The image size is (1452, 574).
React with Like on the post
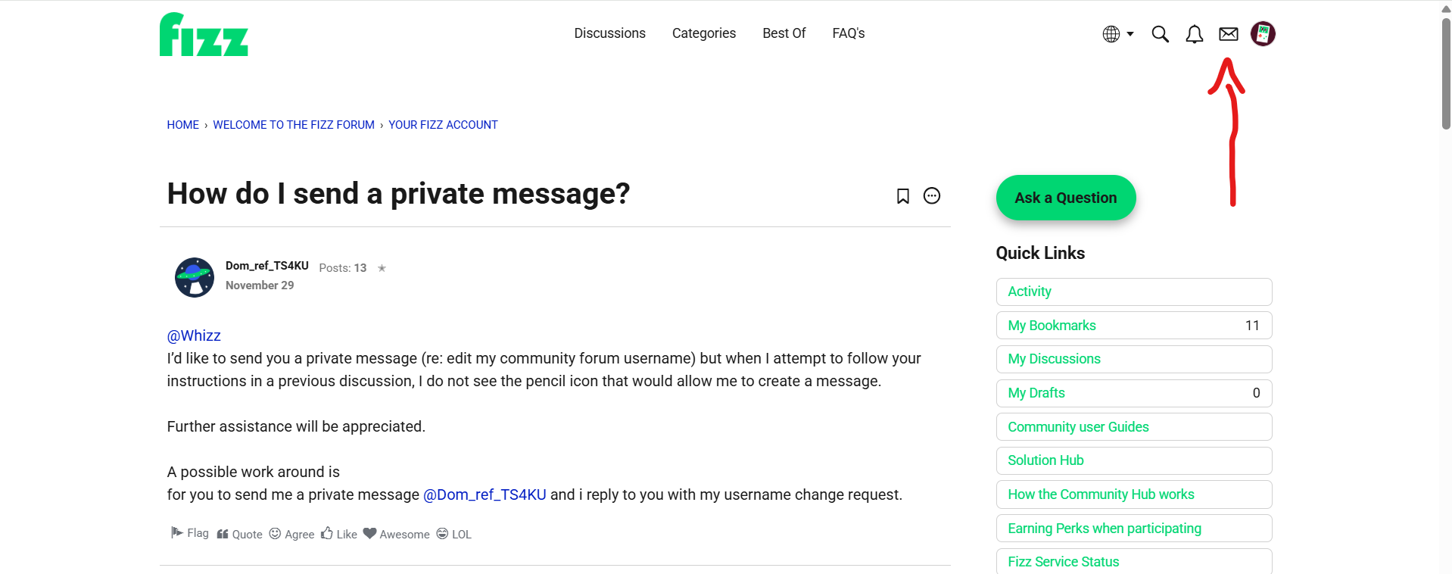338,534
